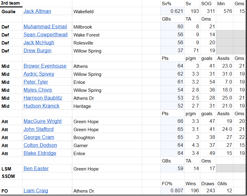Select Blake Eldridge's goals value 49

coord(208,153)
